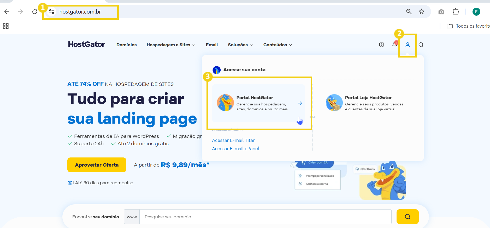Click the browser forward arrow

[21, 12]
